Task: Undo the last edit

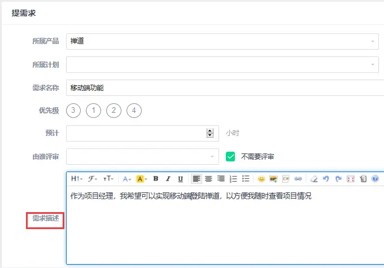Action: coord(326,179)
